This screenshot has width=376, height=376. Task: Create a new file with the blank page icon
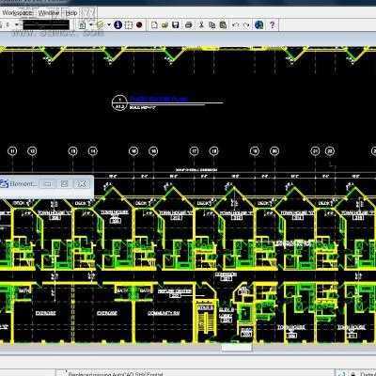(x=154, y=25)
